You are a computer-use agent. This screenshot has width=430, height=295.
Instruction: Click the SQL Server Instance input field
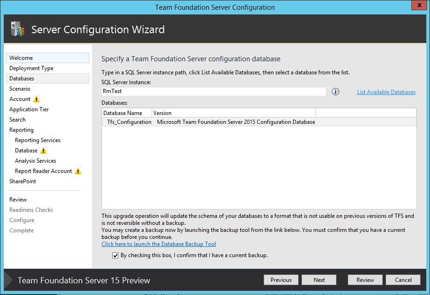point(214,91)
